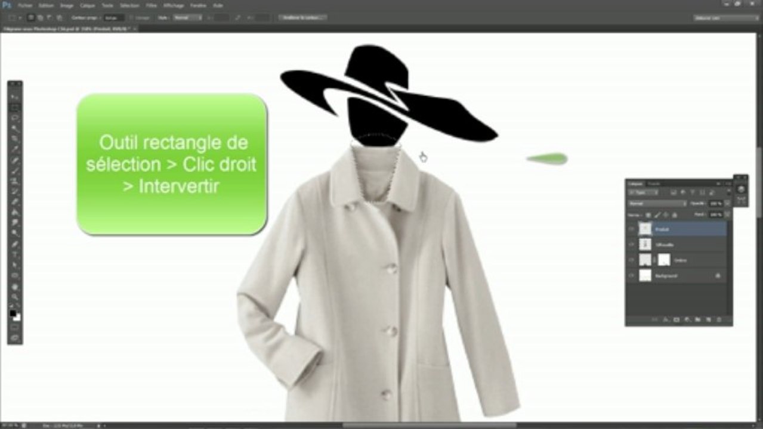
Task: Toggle lock all padlock in Layers panel
Action: pyautogui.click(x=675, y=214)
